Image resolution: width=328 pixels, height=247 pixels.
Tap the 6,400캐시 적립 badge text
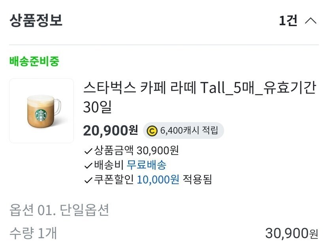coord(189,131)
